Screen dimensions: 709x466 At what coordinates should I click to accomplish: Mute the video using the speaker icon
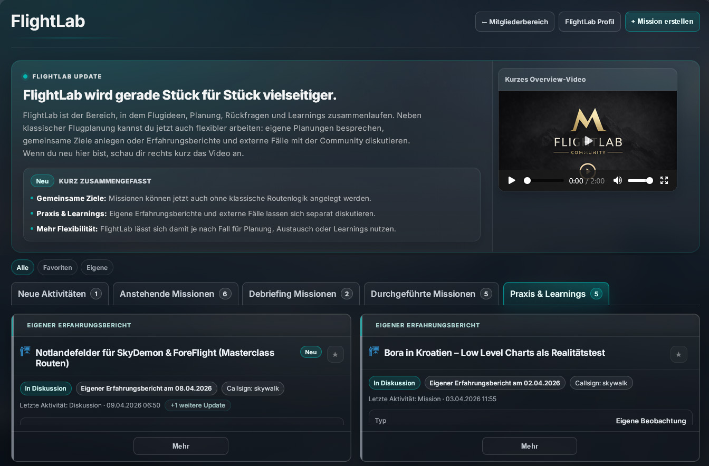coord(617,180)
